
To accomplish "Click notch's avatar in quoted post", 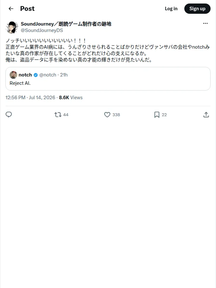I will coord(13,75).
